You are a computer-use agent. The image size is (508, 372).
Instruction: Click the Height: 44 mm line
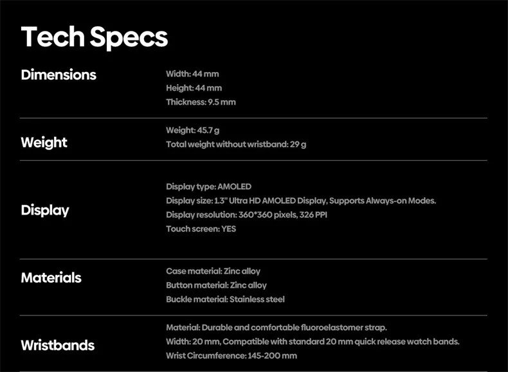pos(194,88)
